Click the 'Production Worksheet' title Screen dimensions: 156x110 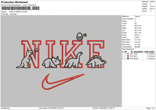click(x=14, y=2)
